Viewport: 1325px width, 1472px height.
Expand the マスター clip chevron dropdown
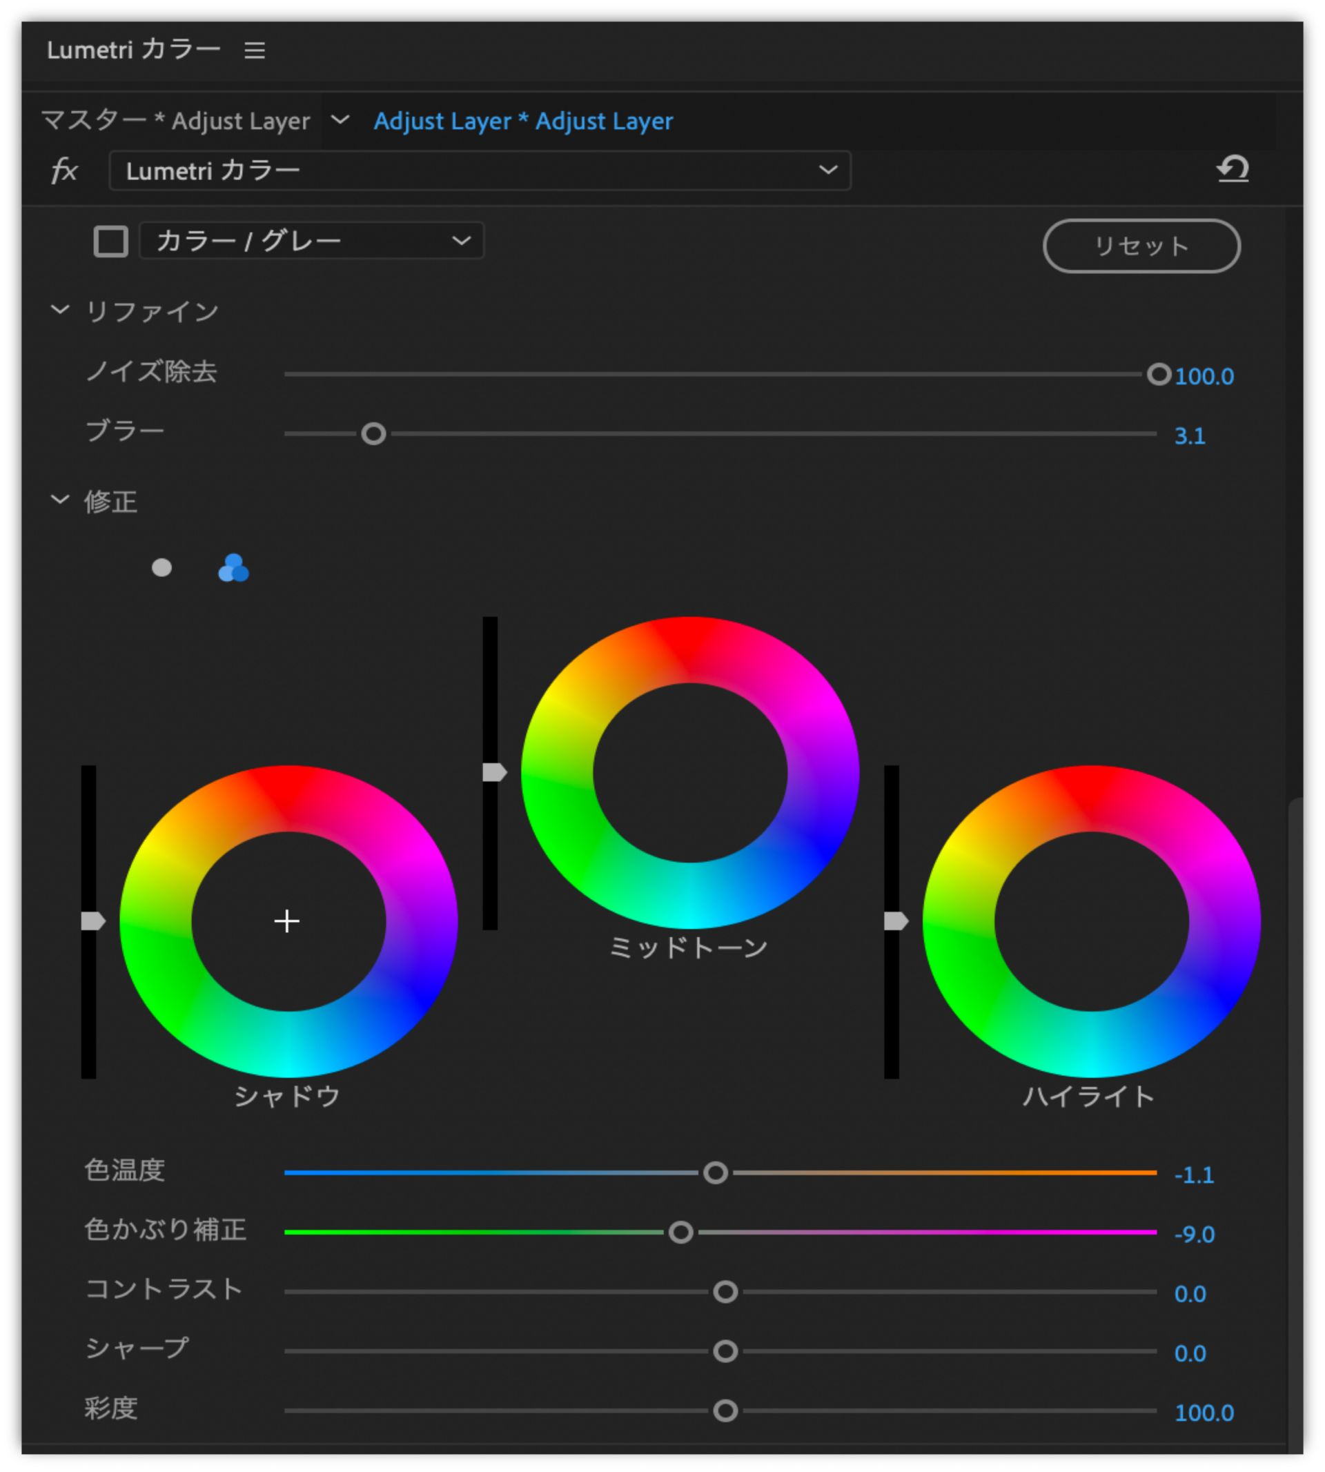[340, 119]
